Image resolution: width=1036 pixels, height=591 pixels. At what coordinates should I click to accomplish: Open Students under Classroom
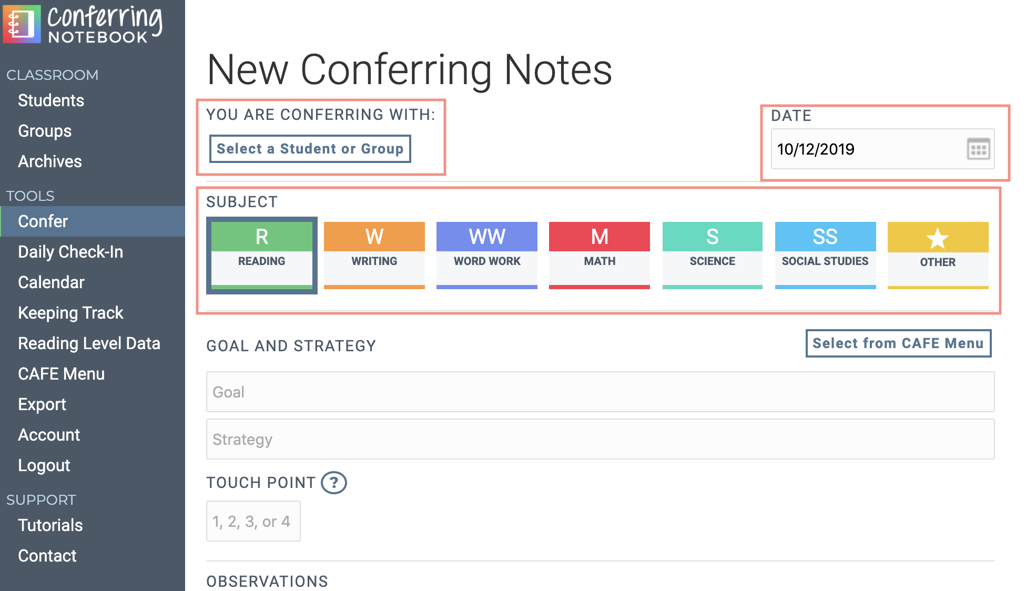(51, 100)
